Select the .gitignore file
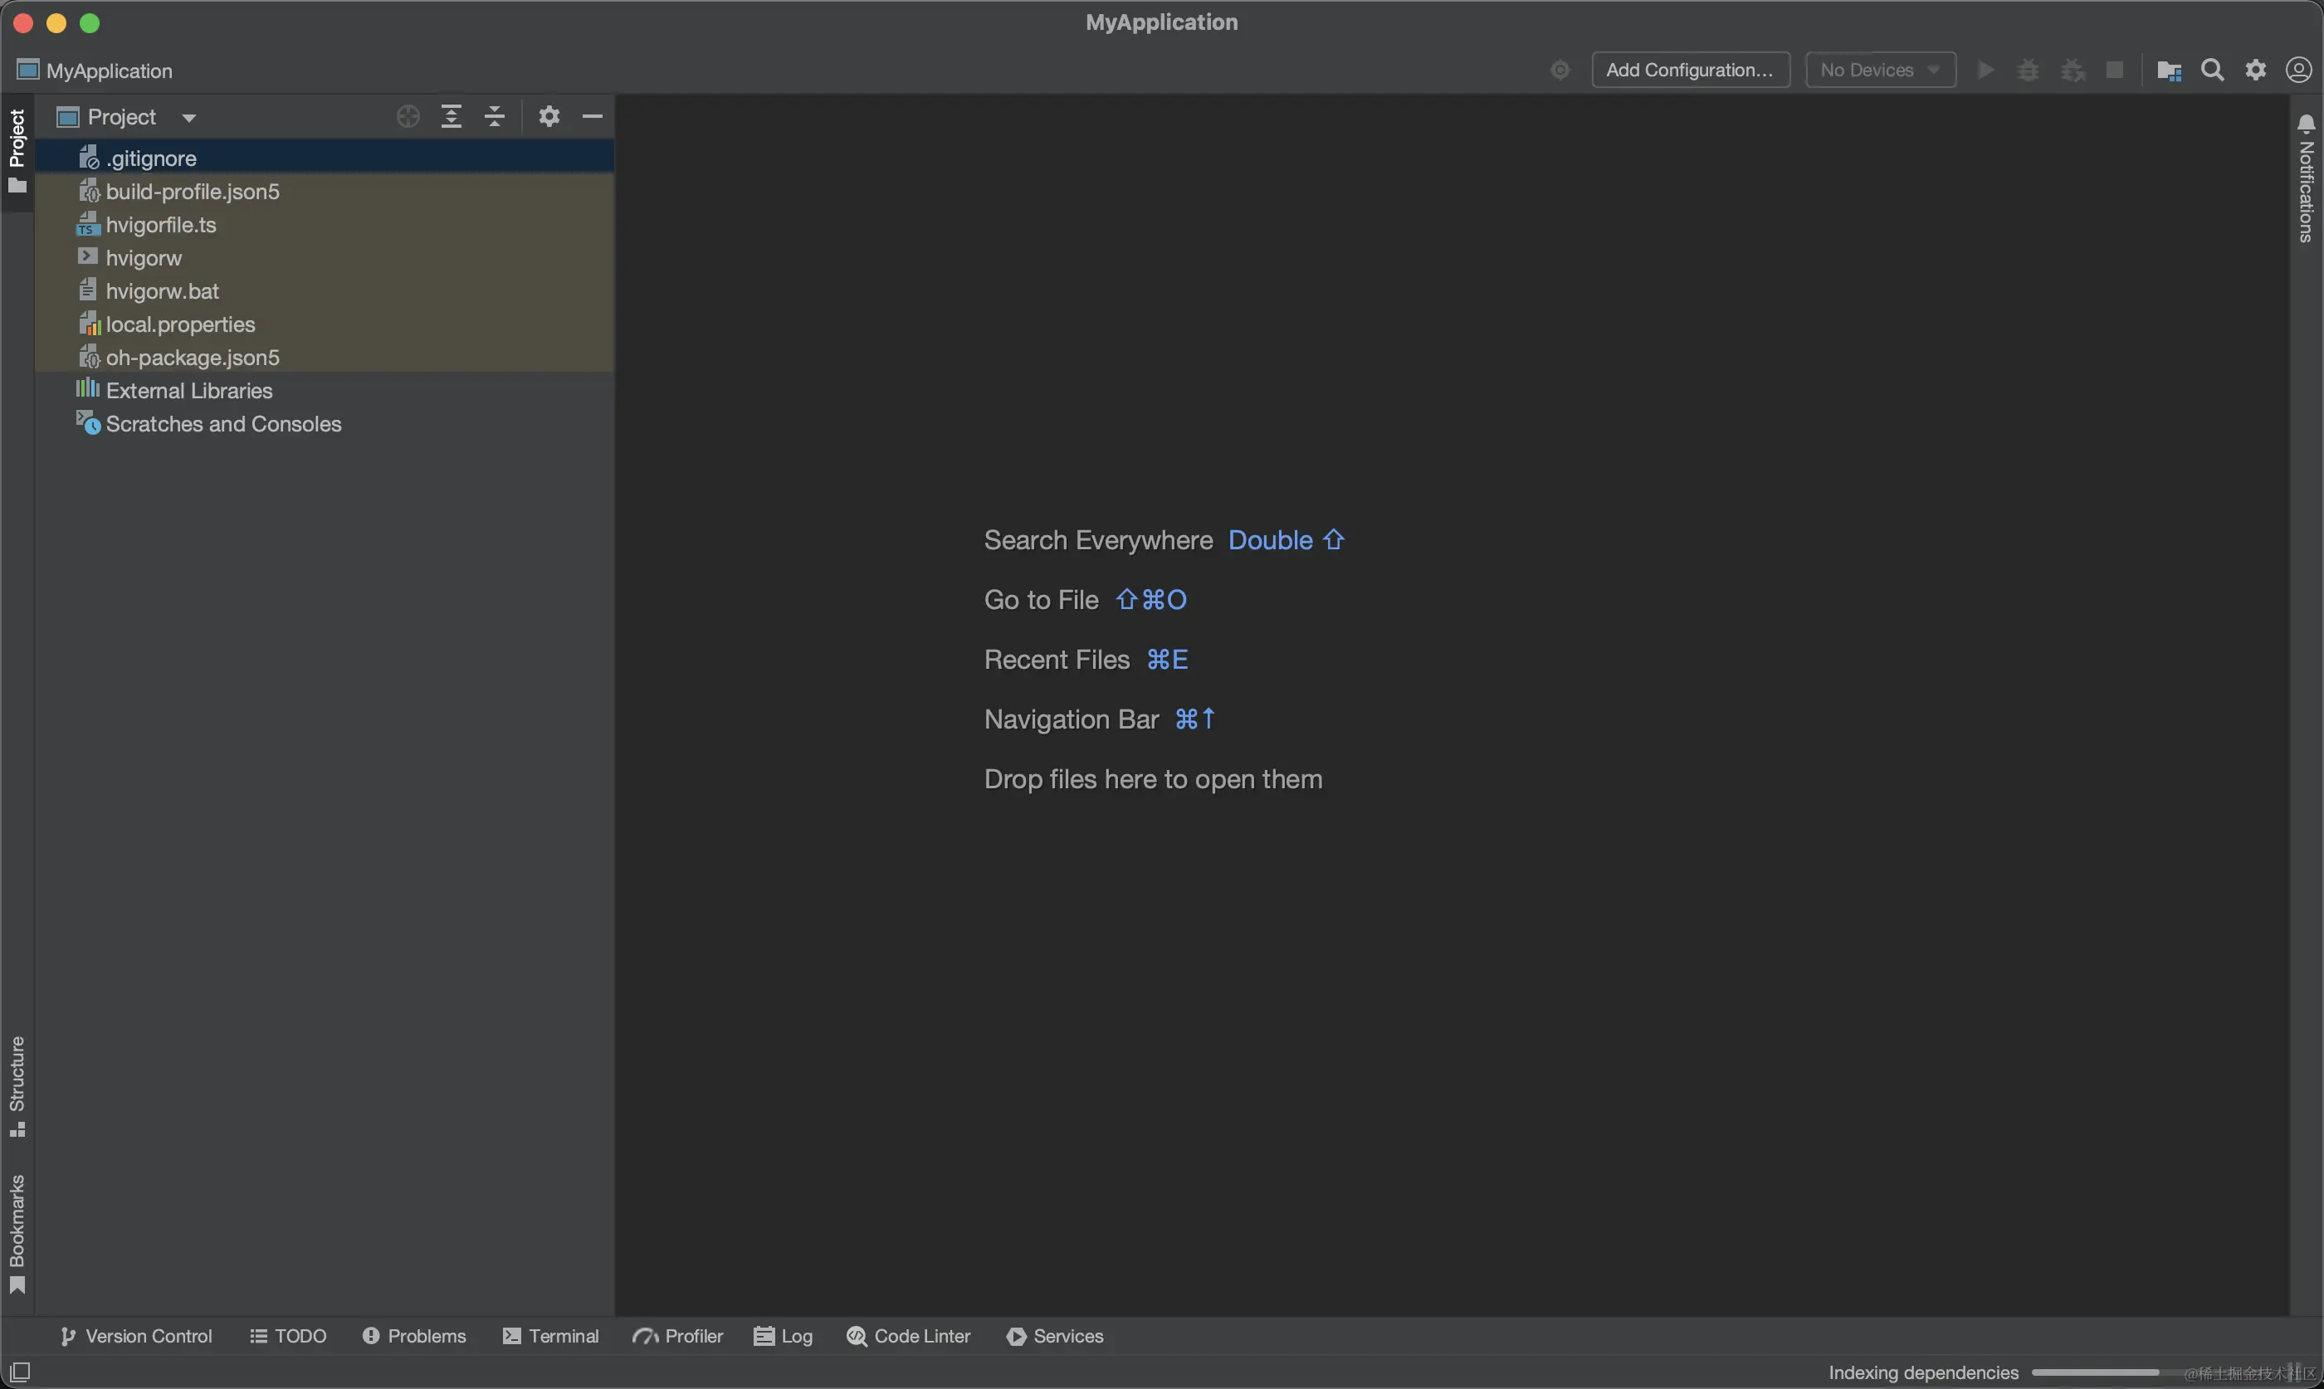 [x=324, y=158]
